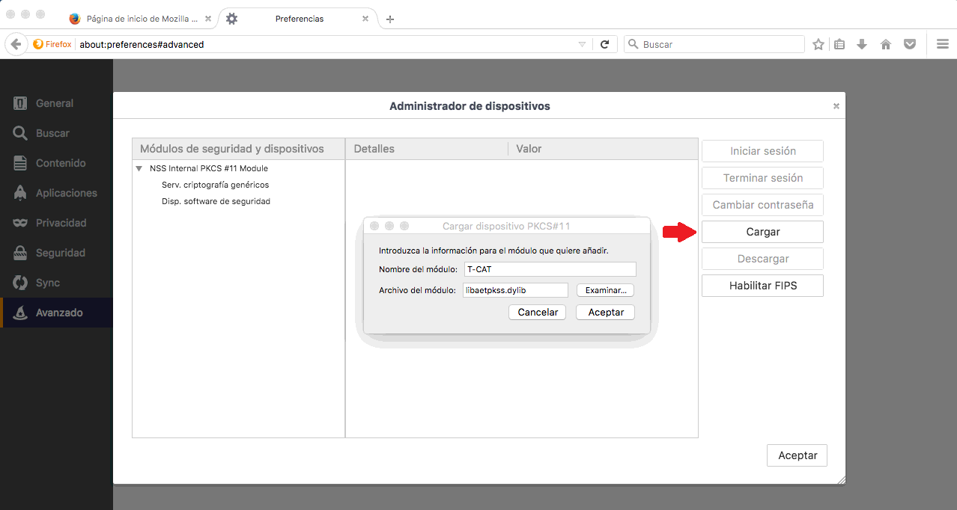The height and width of the screenshot is (510, 957).
Task: Go to the home page icon
Action: pos(886,44)
